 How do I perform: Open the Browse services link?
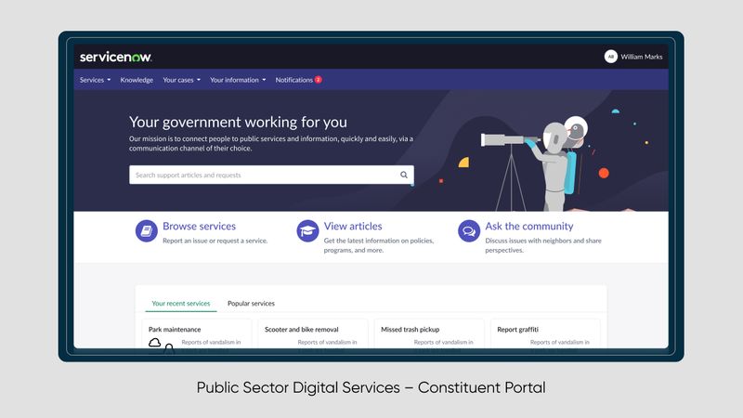click(199, 226)
